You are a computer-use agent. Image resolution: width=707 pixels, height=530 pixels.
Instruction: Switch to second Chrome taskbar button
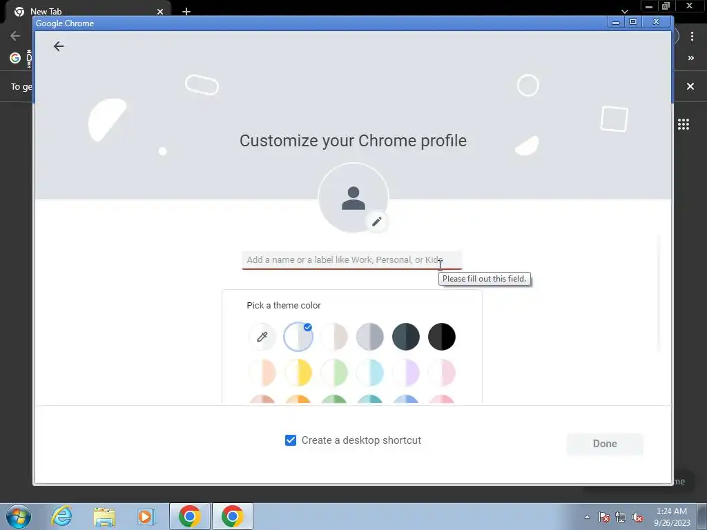233,516
